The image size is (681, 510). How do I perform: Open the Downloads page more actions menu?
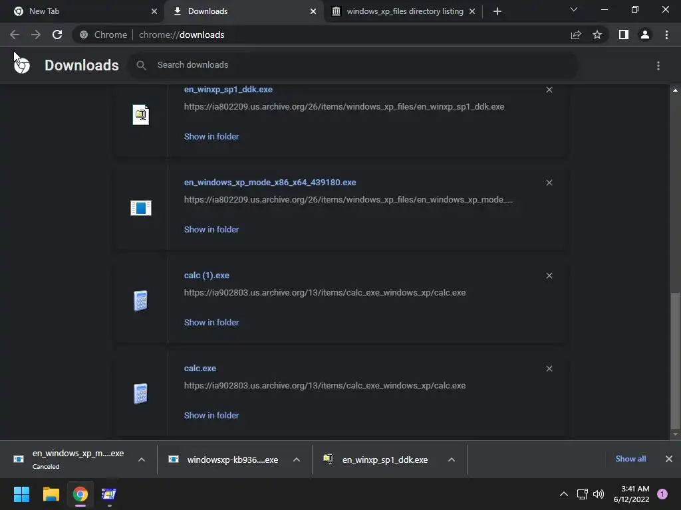click(658, 66)
